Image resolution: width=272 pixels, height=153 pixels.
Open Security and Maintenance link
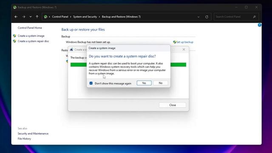click(x=33, y=133)
